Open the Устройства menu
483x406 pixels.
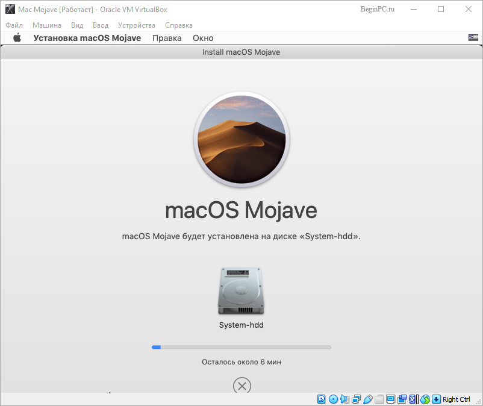coord(137,25)
